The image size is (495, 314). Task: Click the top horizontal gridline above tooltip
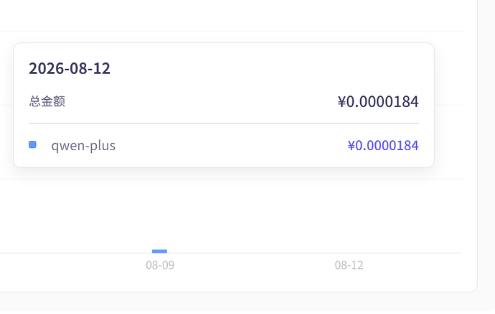231,32
